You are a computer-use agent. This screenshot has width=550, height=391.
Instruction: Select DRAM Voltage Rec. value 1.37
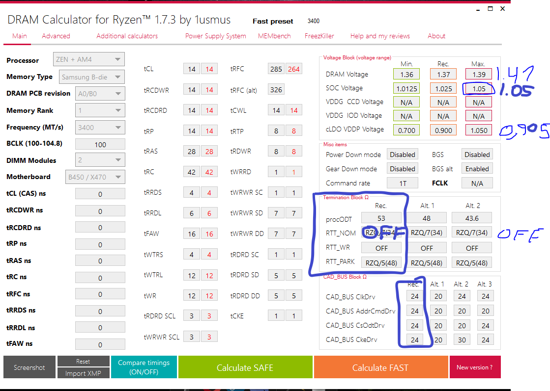[443, 74]
